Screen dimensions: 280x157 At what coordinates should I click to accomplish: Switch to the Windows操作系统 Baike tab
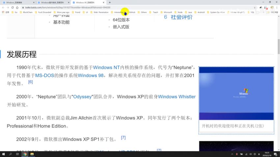click(53, 3)
